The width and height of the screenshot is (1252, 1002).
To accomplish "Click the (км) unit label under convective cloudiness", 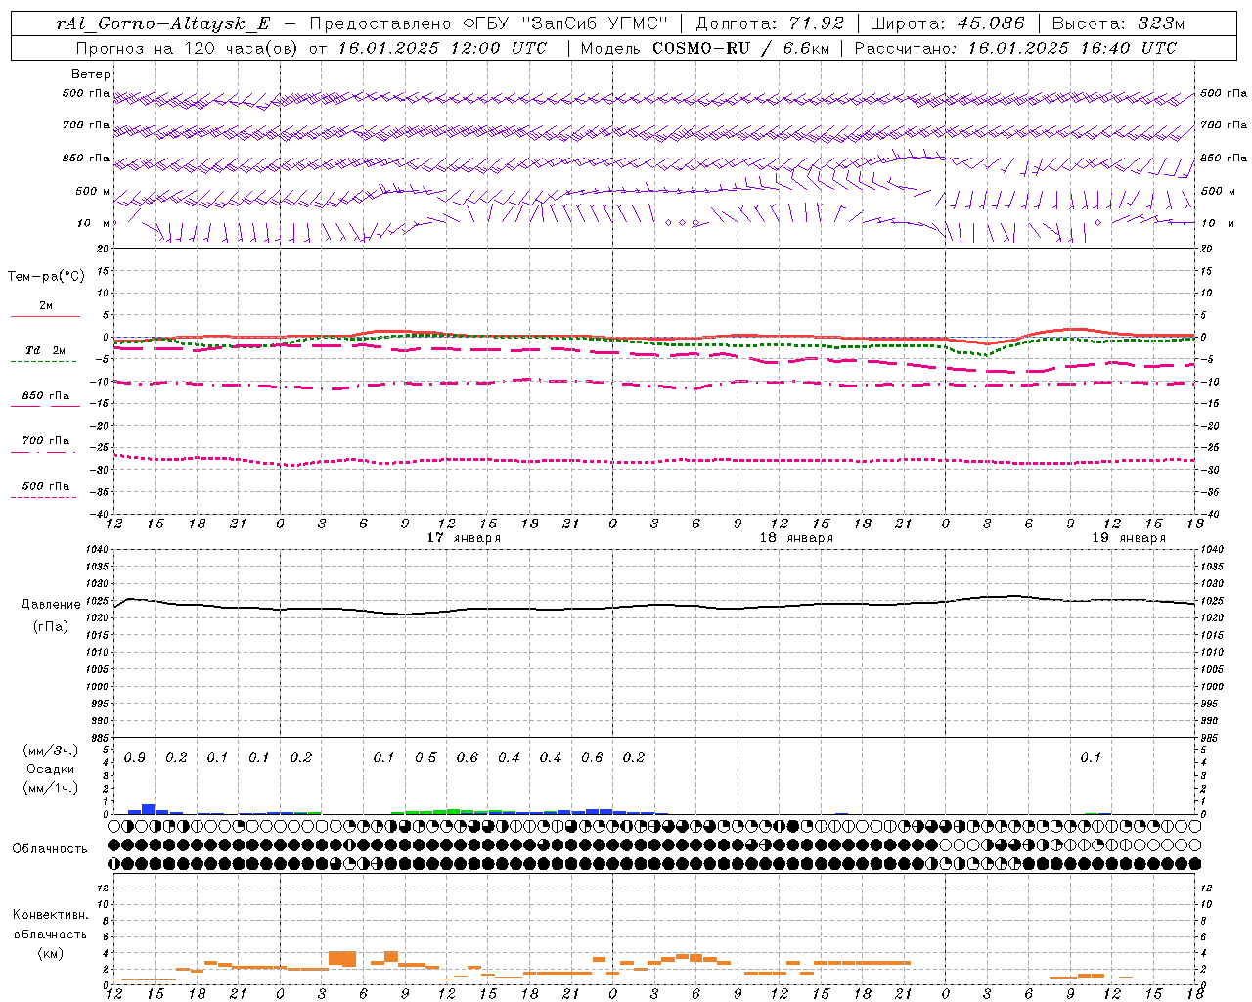I will [50, 953].
